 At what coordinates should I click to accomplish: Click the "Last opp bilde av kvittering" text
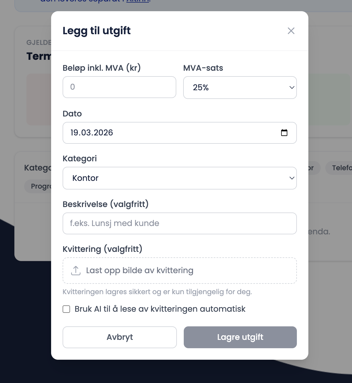tap(140, 271)
